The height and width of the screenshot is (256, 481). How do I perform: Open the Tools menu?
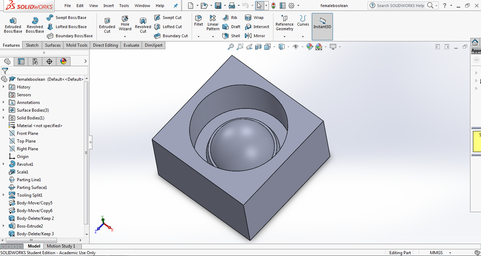(x=124, y=6)
